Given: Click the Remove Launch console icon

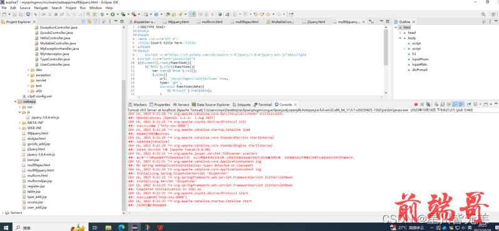Looking at the screenshot, I should tap(422, 105).
